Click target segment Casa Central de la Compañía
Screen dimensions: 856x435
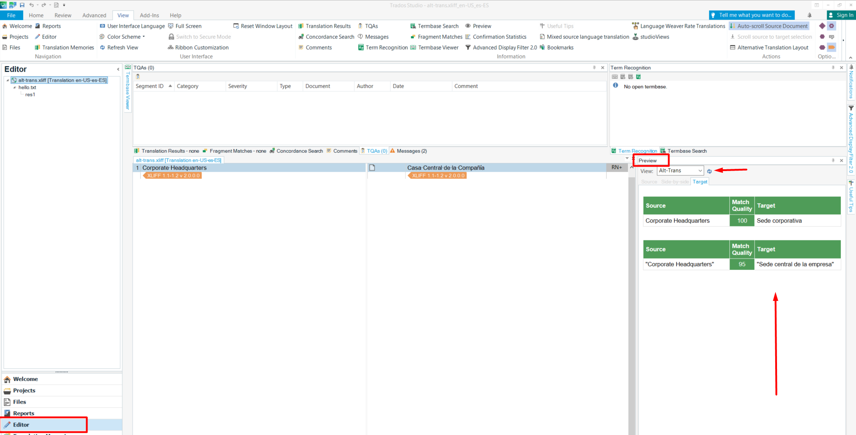click(x=445, y=168)
